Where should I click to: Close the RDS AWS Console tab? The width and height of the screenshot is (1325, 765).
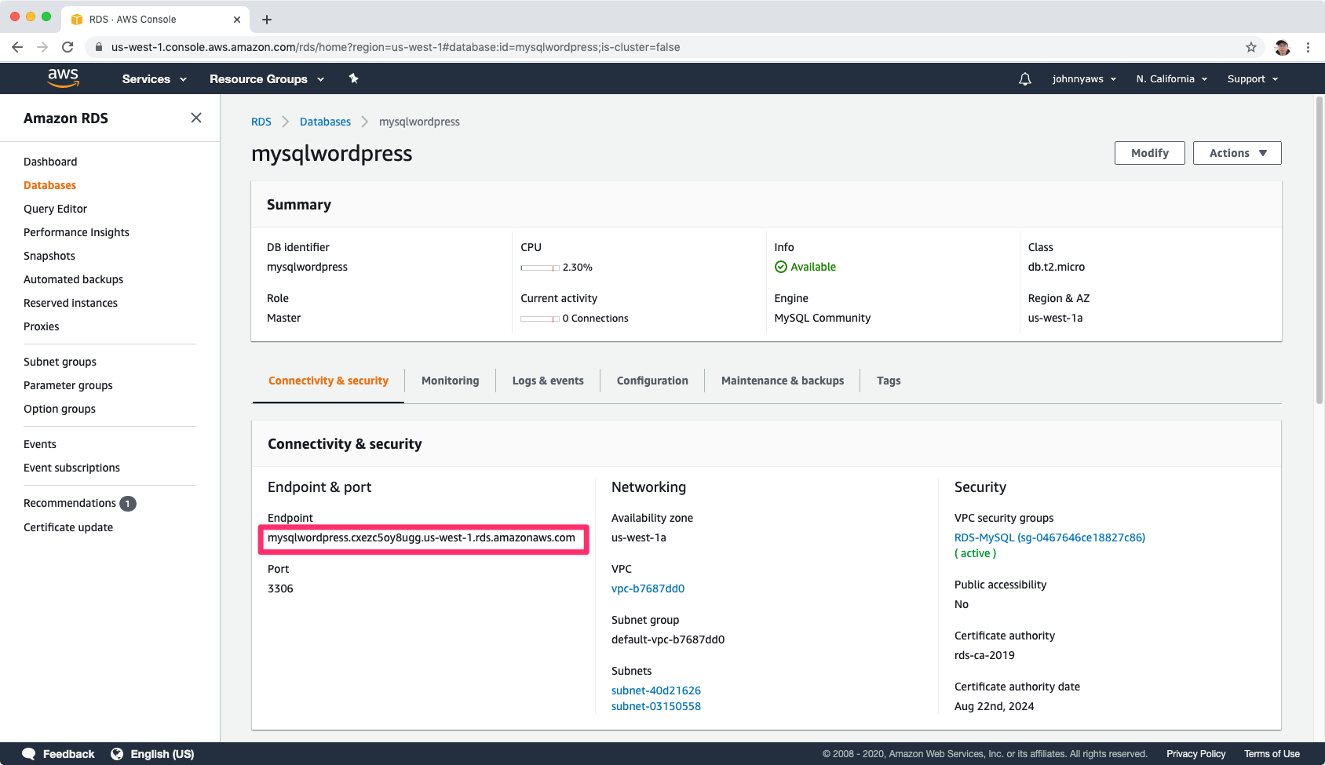click(x=237, y=20)
